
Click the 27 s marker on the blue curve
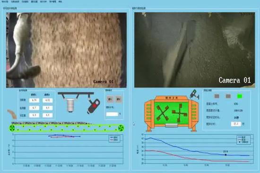click(x=225, y=155)
